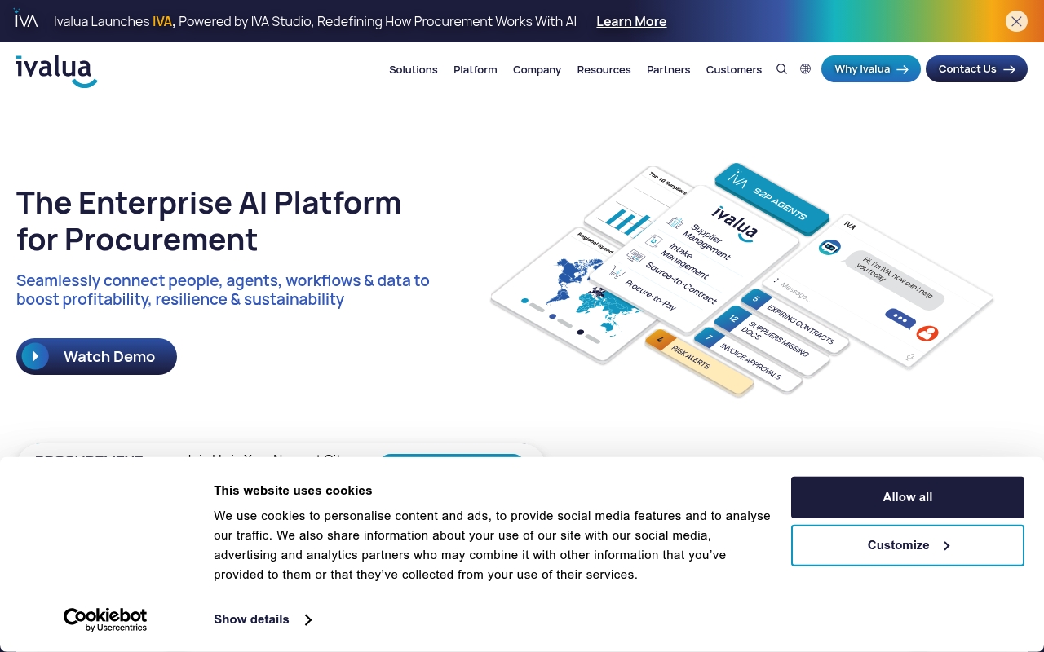Accept cookies with Allow all
1044x652 pixels.
(908, 497)
